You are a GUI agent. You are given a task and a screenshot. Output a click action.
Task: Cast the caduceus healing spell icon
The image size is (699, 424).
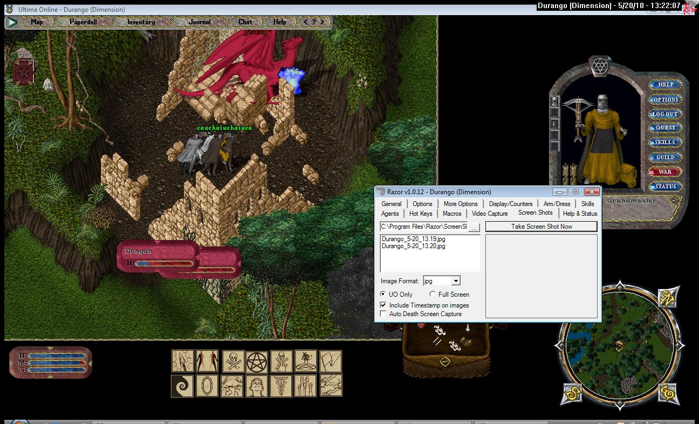[x=282, y=386]
